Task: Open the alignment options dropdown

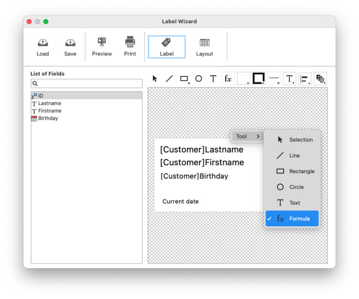Action: pyautogui.click(x=305, y=79)
